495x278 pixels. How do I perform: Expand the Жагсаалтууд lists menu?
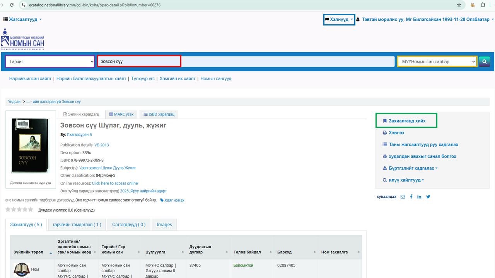23,19
